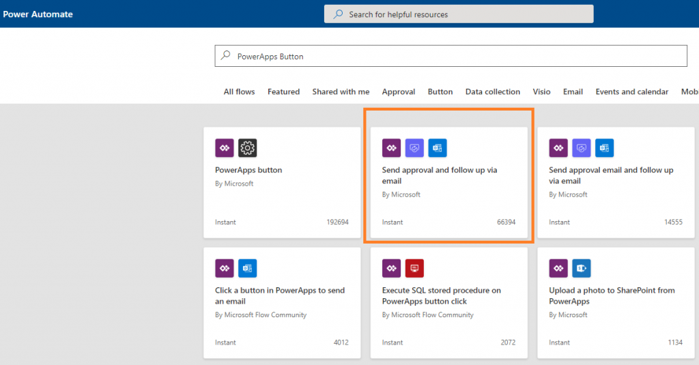This screenshot has width=699, height=365.
Task: Click SharePoint icon on Upload a photo card
Action: (x=582, y=268)
